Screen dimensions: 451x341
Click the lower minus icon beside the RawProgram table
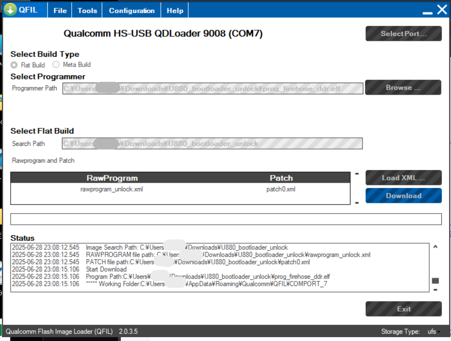[357, 203]
